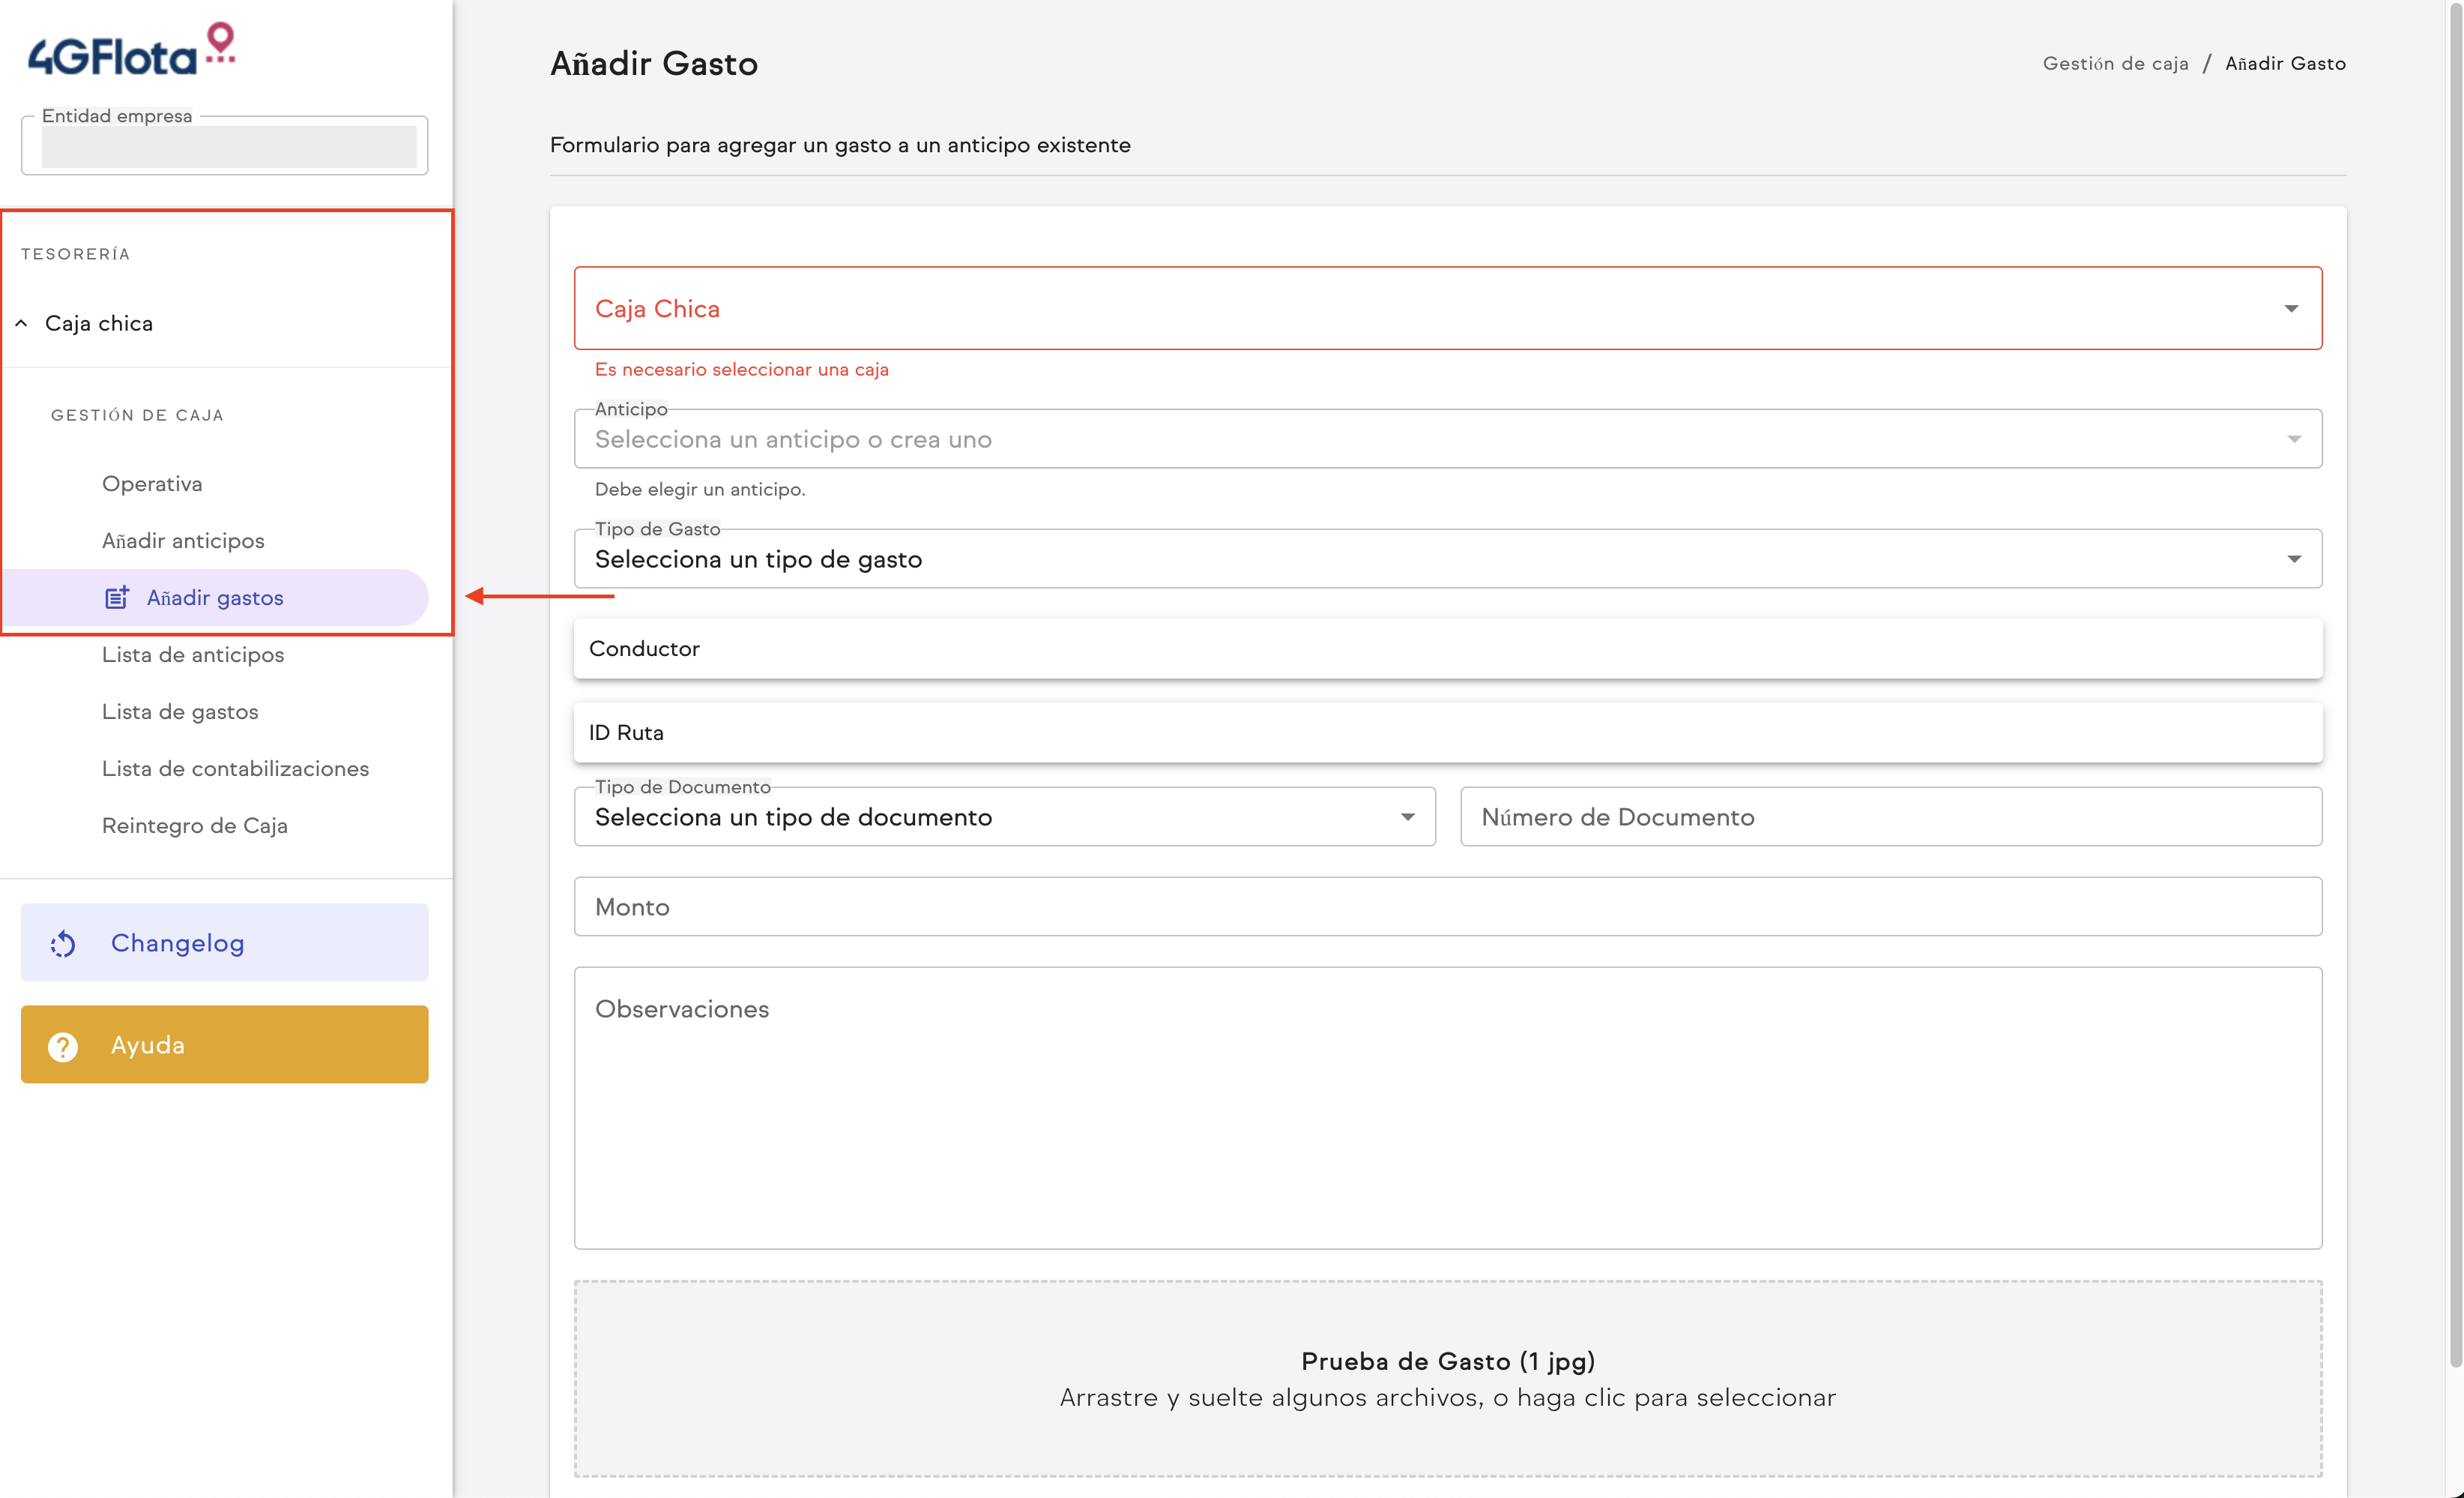Open the Anticipo dropdown arrow

click(x=2293, y=439)
